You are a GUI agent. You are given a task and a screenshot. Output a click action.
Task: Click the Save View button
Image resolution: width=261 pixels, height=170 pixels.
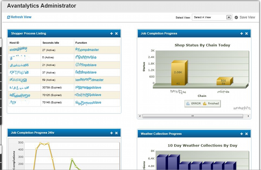click(245, 17)
